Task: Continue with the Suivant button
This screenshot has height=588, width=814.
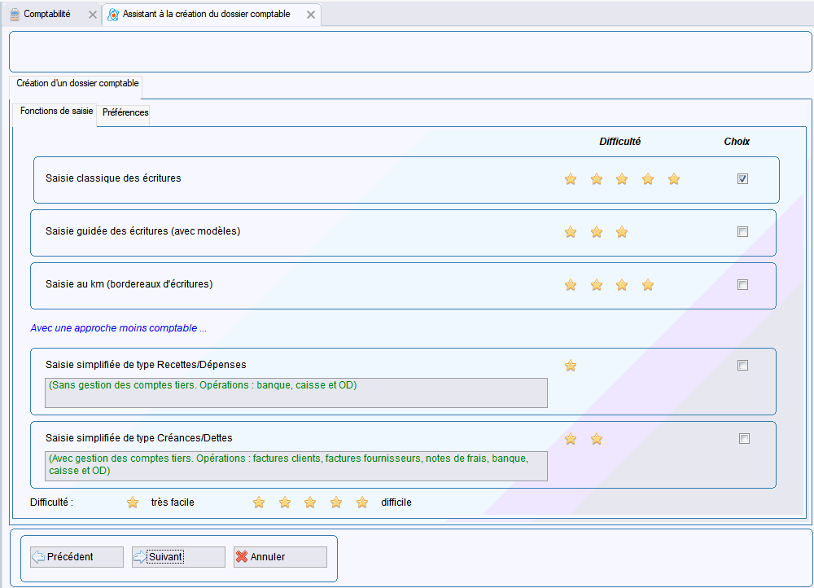Action: coord(178,557)
